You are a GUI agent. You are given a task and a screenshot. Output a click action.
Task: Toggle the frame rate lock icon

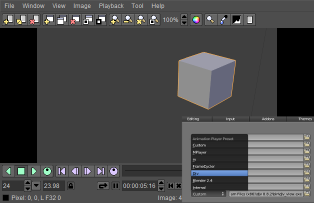click(71, 186)
